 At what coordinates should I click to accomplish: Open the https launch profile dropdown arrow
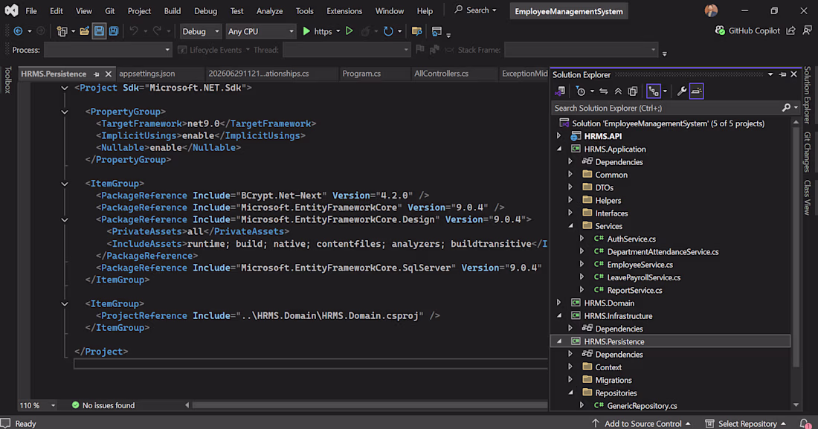coord(338,31)
